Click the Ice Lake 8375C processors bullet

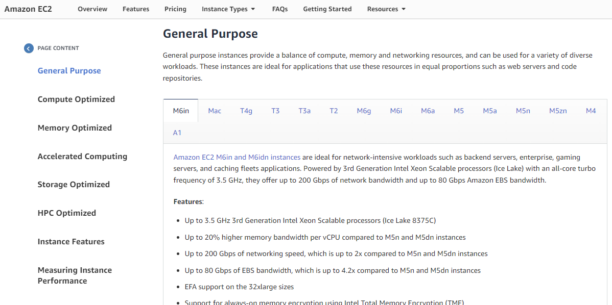pyautogui.click(x=310, y=220)
